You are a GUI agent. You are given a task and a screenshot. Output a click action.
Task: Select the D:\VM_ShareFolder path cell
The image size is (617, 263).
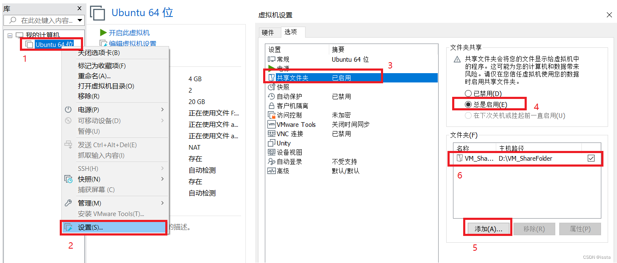pos(525,159)
